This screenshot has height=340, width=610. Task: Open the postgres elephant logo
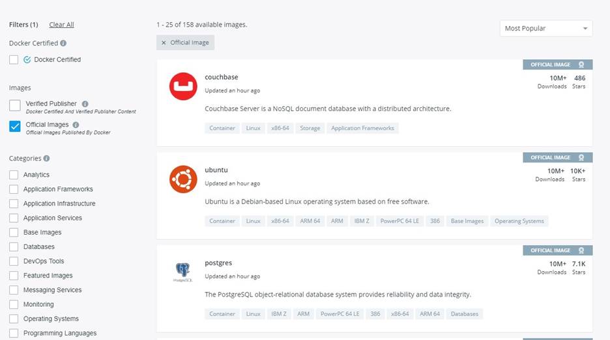pyautogui.click(x=182, y=272)
